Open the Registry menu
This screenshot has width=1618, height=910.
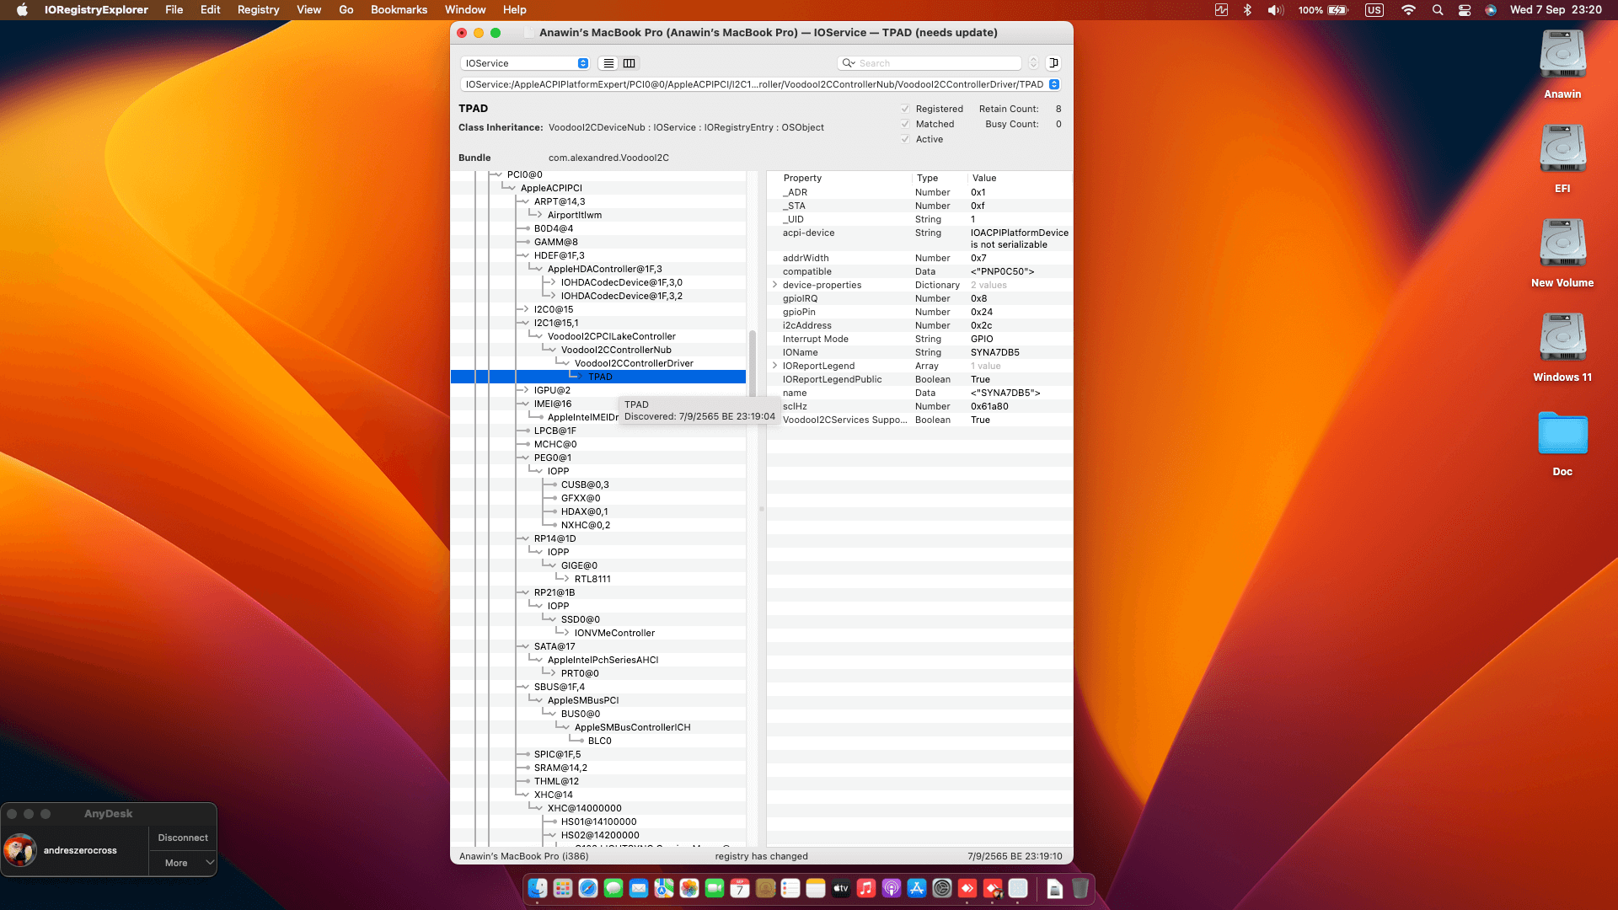[258, 10]
